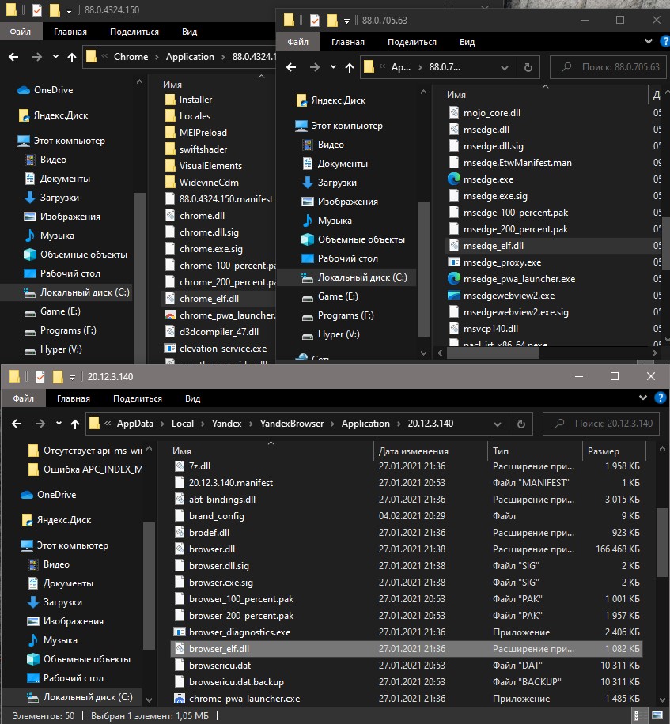670x724 pixels.
Task: Go back in the 20.12.3.140 window
Action: point(17,424)
